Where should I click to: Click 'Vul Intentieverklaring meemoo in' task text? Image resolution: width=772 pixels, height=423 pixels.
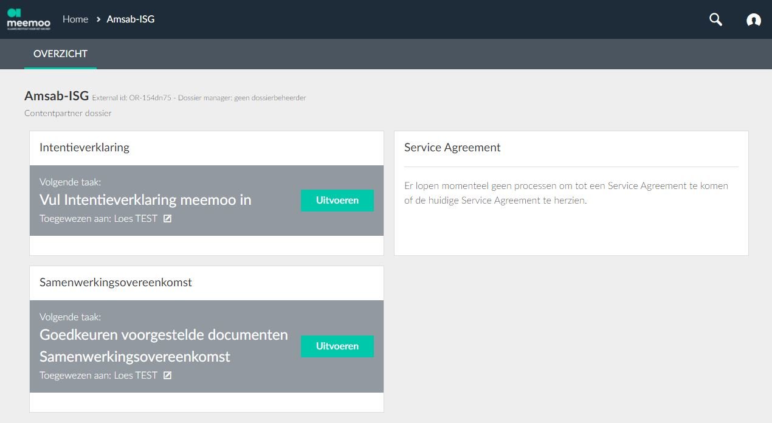(145, 200)
